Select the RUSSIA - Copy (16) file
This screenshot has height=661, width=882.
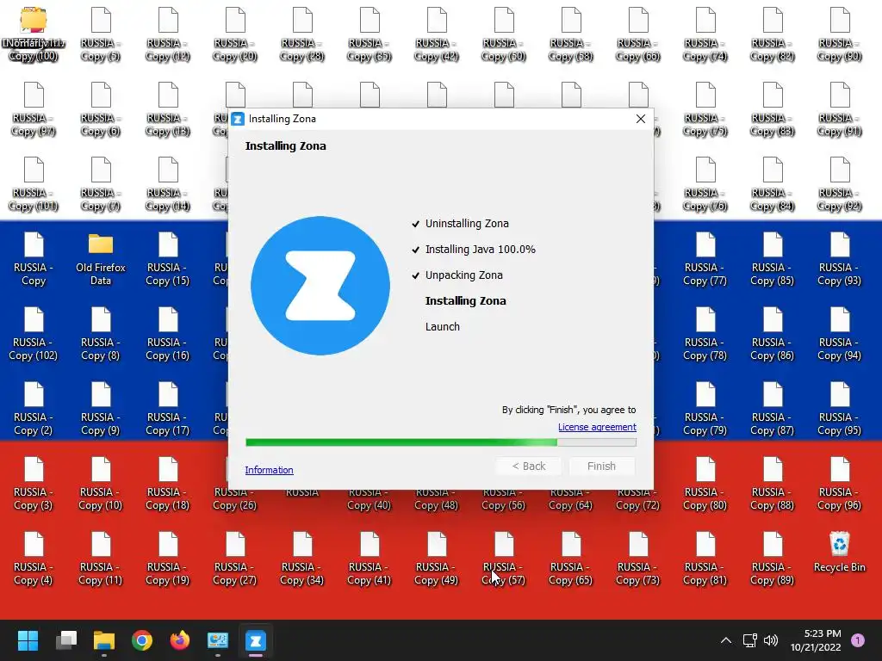[168, 334]
